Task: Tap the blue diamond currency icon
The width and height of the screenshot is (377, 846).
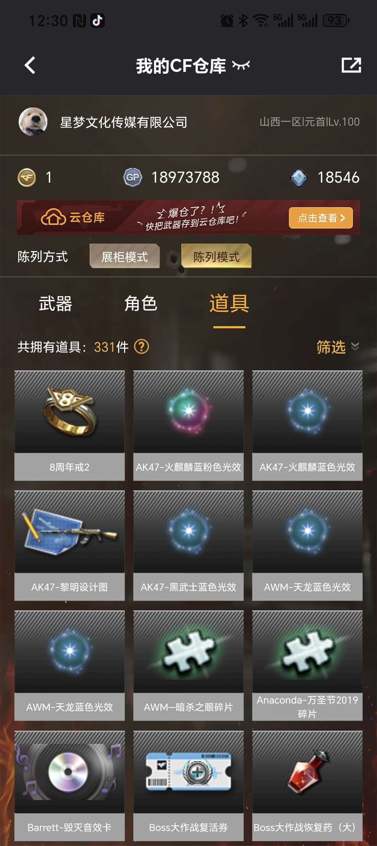Action: 298,177
